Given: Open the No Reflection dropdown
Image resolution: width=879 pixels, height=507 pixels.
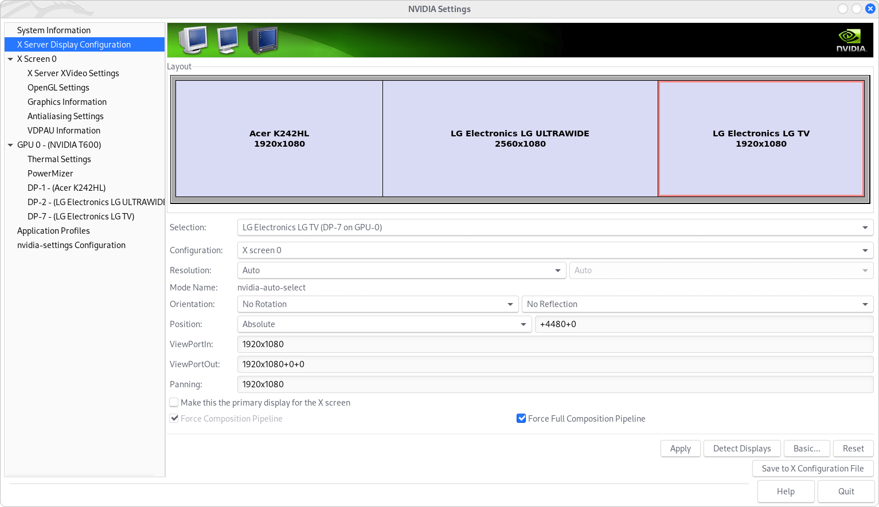Looking at the screenshot, I should (x=697, y=304).
